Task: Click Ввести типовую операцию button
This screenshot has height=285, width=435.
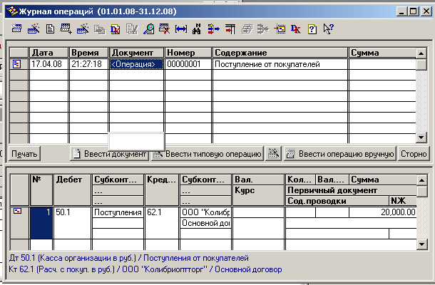Action: 208,154
